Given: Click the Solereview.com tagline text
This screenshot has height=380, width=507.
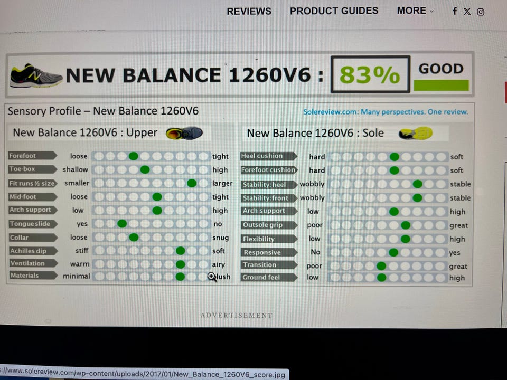Looking at the screenshot, I should pos(386,112).
